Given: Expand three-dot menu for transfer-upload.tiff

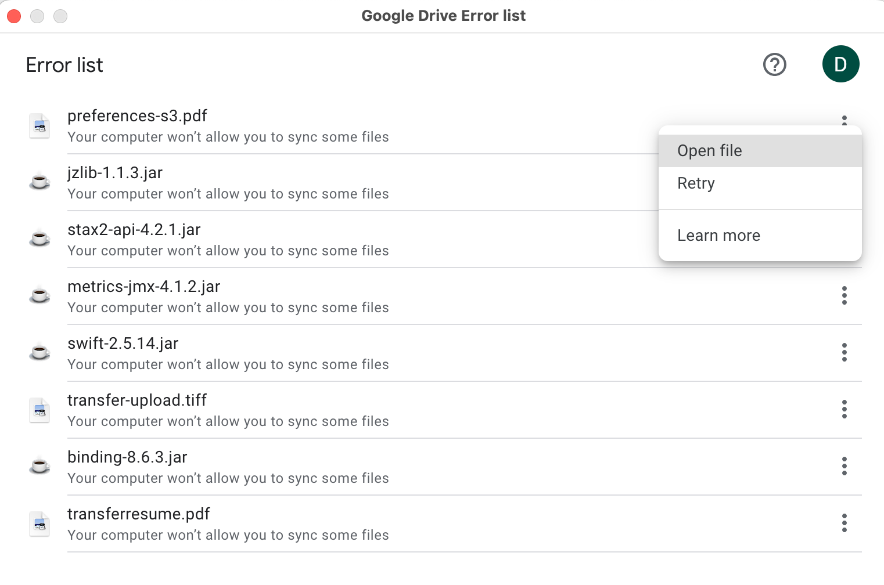Looking at the screenshot, I should tap(844, 409).
